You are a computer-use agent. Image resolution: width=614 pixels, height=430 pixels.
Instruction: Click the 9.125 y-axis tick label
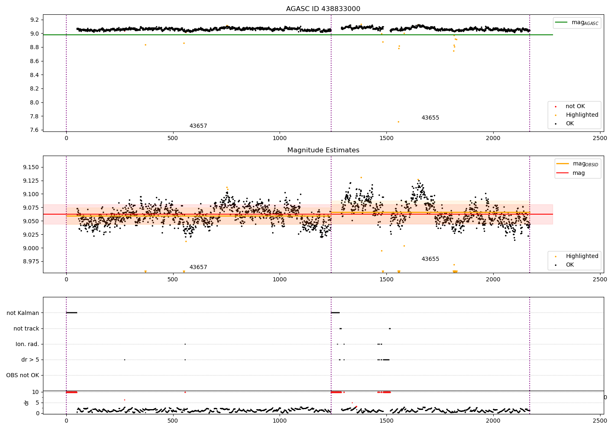pos(31,181)
